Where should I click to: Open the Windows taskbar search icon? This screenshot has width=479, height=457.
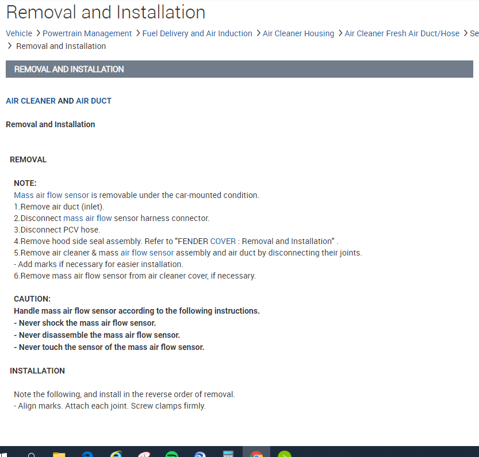[x=31, y=455]
